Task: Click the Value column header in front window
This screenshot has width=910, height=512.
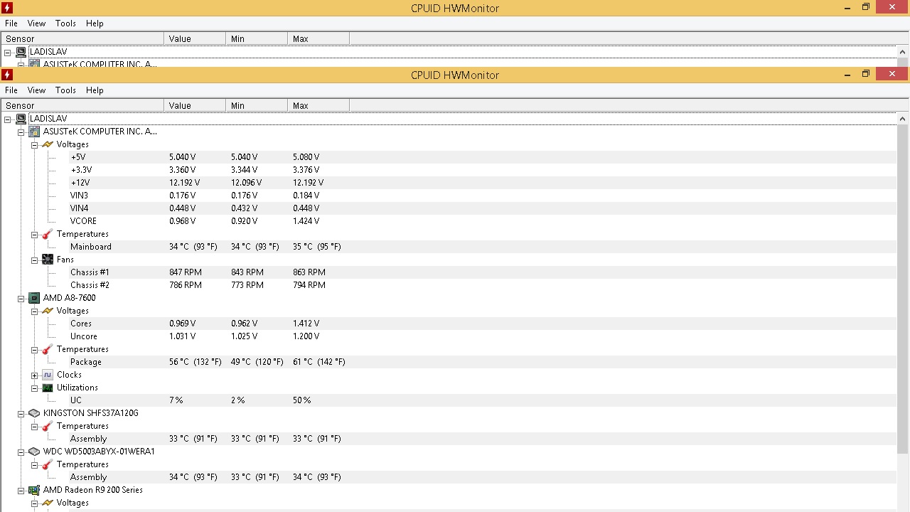Action: 195,105
